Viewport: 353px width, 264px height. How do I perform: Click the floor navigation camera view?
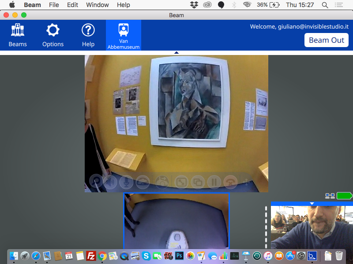(x=176, y=221)
